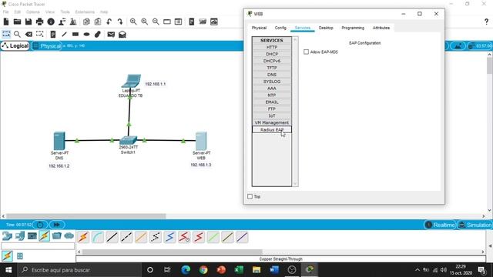This screenshot has width=493, height=277.
Task: Select the DHCP service
Action: (272, 54)
